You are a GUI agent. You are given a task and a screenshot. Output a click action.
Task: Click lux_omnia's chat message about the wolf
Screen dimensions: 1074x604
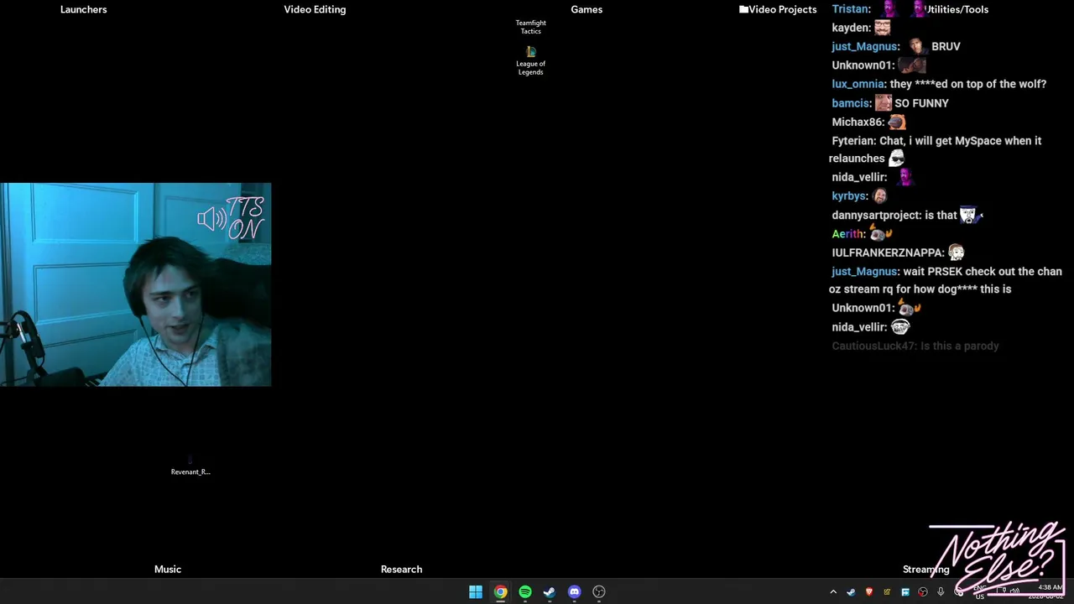(939, 84)
